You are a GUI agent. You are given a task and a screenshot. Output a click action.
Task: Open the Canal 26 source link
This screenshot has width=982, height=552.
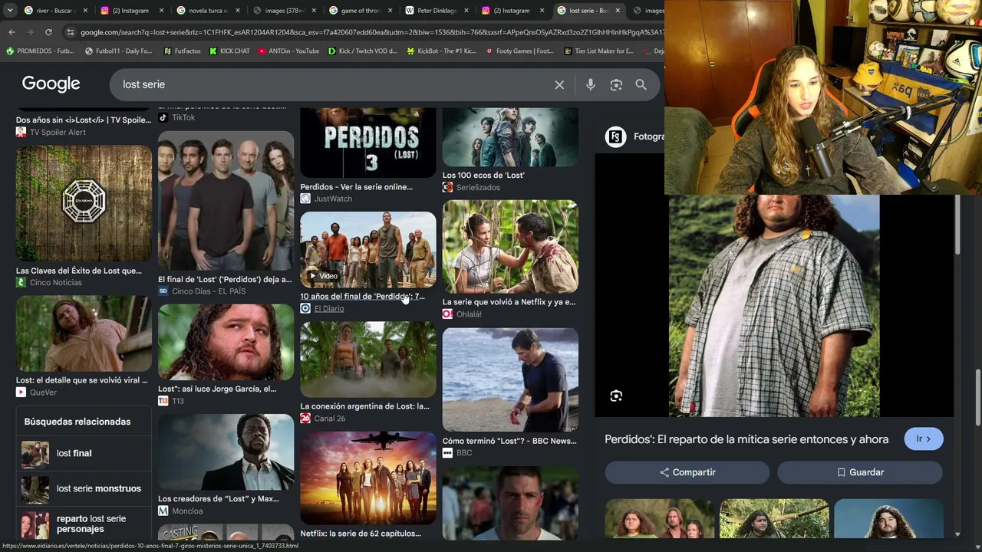323,419
